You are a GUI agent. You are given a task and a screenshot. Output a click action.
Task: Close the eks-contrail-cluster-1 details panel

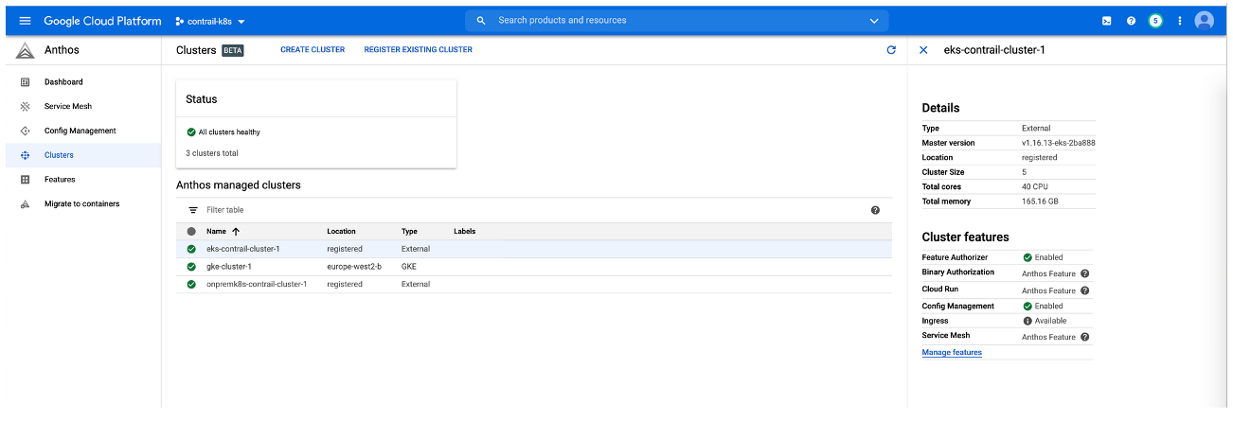pos(924,50)
